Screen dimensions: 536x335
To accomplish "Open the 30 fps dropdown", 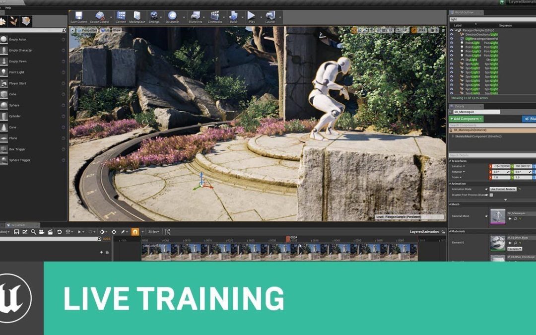I will (x=153, y=232).
